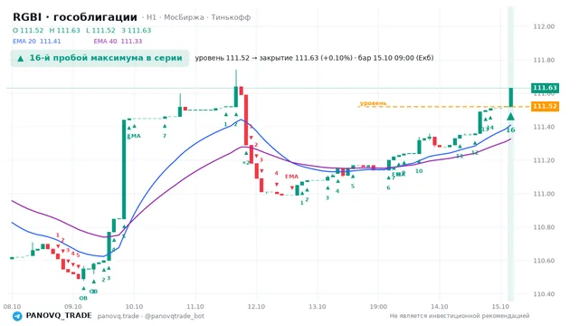Click the 16th high breakout series badge

point(100,58)
